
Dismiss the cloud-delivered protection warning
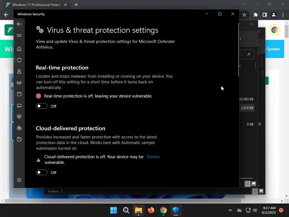pos(153,157)
